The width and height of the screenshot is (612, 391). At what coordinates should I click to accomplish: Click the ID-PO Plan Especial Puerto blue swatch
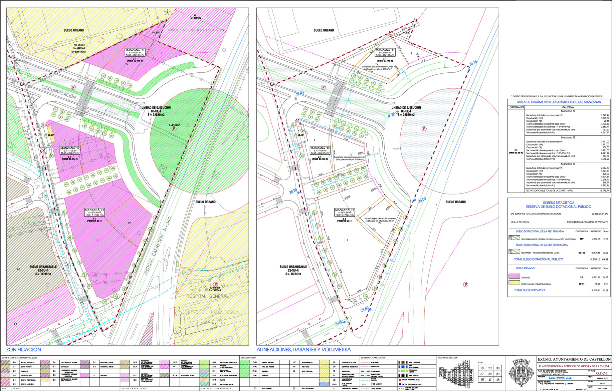[x=324, y=384]
